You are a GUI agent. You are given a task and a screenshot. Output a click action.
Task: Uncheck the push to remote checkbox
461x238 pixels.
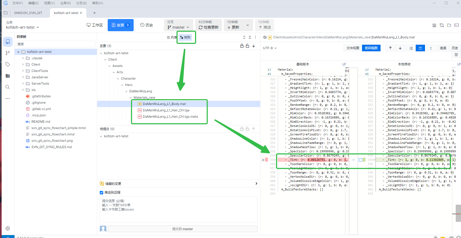pos(101,193)
